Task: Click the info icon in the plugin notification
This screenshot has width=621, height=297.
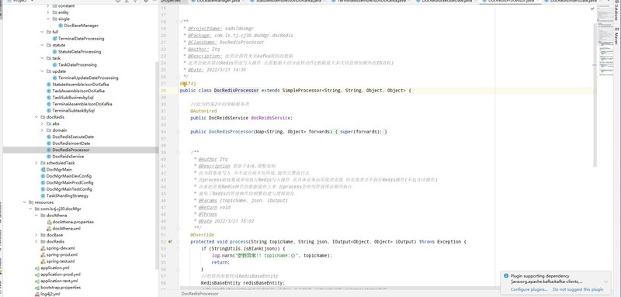Action: point(506,276)
